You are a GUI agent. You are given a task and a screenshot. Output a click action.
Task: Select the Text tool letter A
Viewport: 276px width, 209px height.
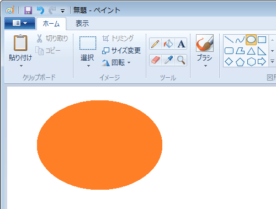point(181,44)
